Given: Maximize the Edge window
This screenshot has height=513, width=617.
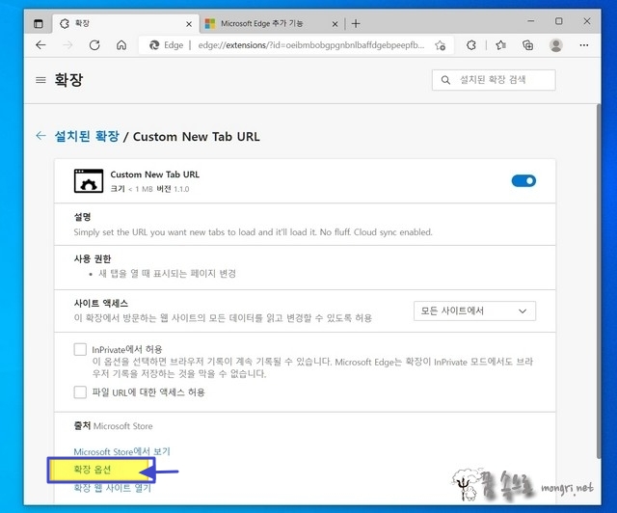Looking at the screenshot, I should click(559, 21).
